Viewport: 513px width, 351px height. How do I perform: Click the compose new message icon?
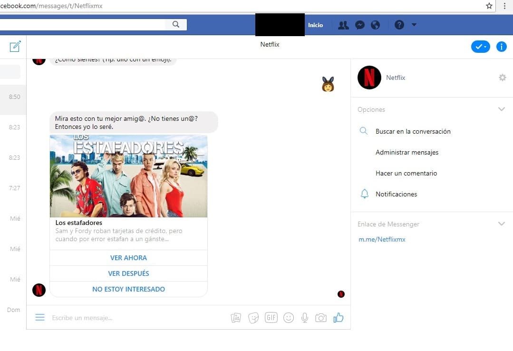tap(15, 46)
